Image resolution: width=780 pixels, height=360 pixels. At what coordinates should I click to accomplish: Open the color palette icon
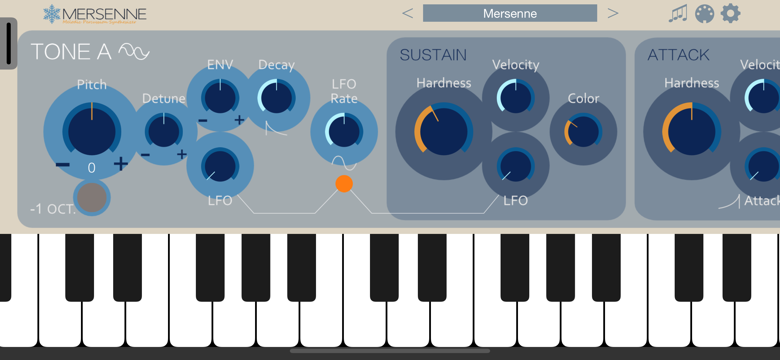pyautogui.click(x=704, y=14)
